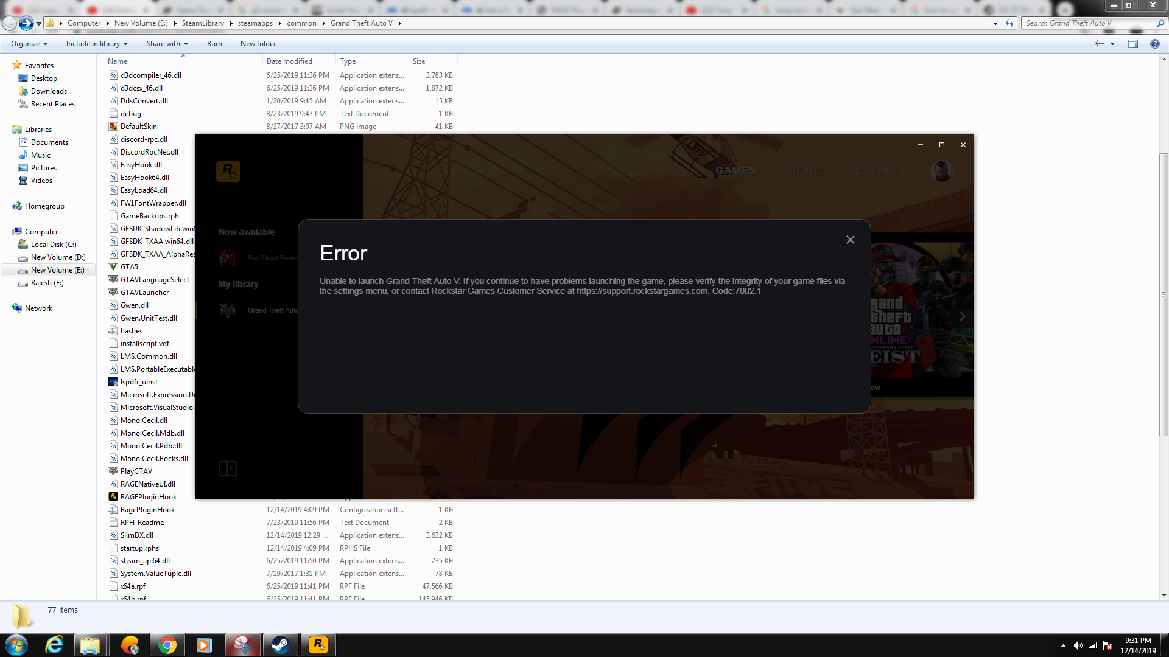Open the change view options arrow
Image resolution: width=1169 pixels, height=657 pixels.
point(1112,44)
